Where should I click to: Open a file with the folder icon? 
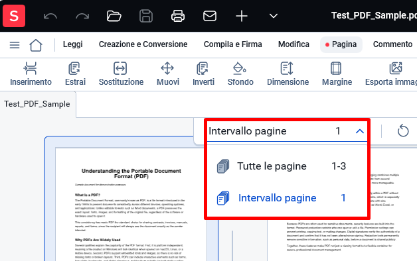tap(114, 16)
